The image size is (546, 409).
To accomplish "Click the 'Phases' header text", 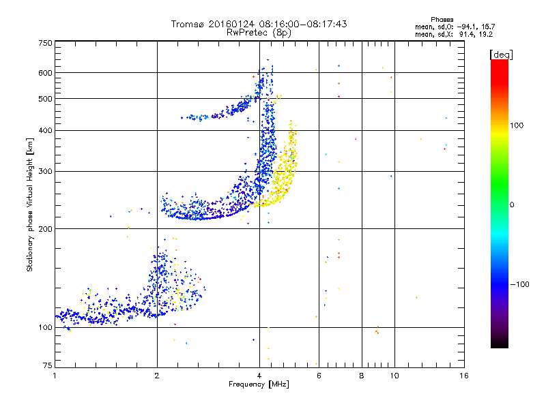I will (x=442, y=20).
